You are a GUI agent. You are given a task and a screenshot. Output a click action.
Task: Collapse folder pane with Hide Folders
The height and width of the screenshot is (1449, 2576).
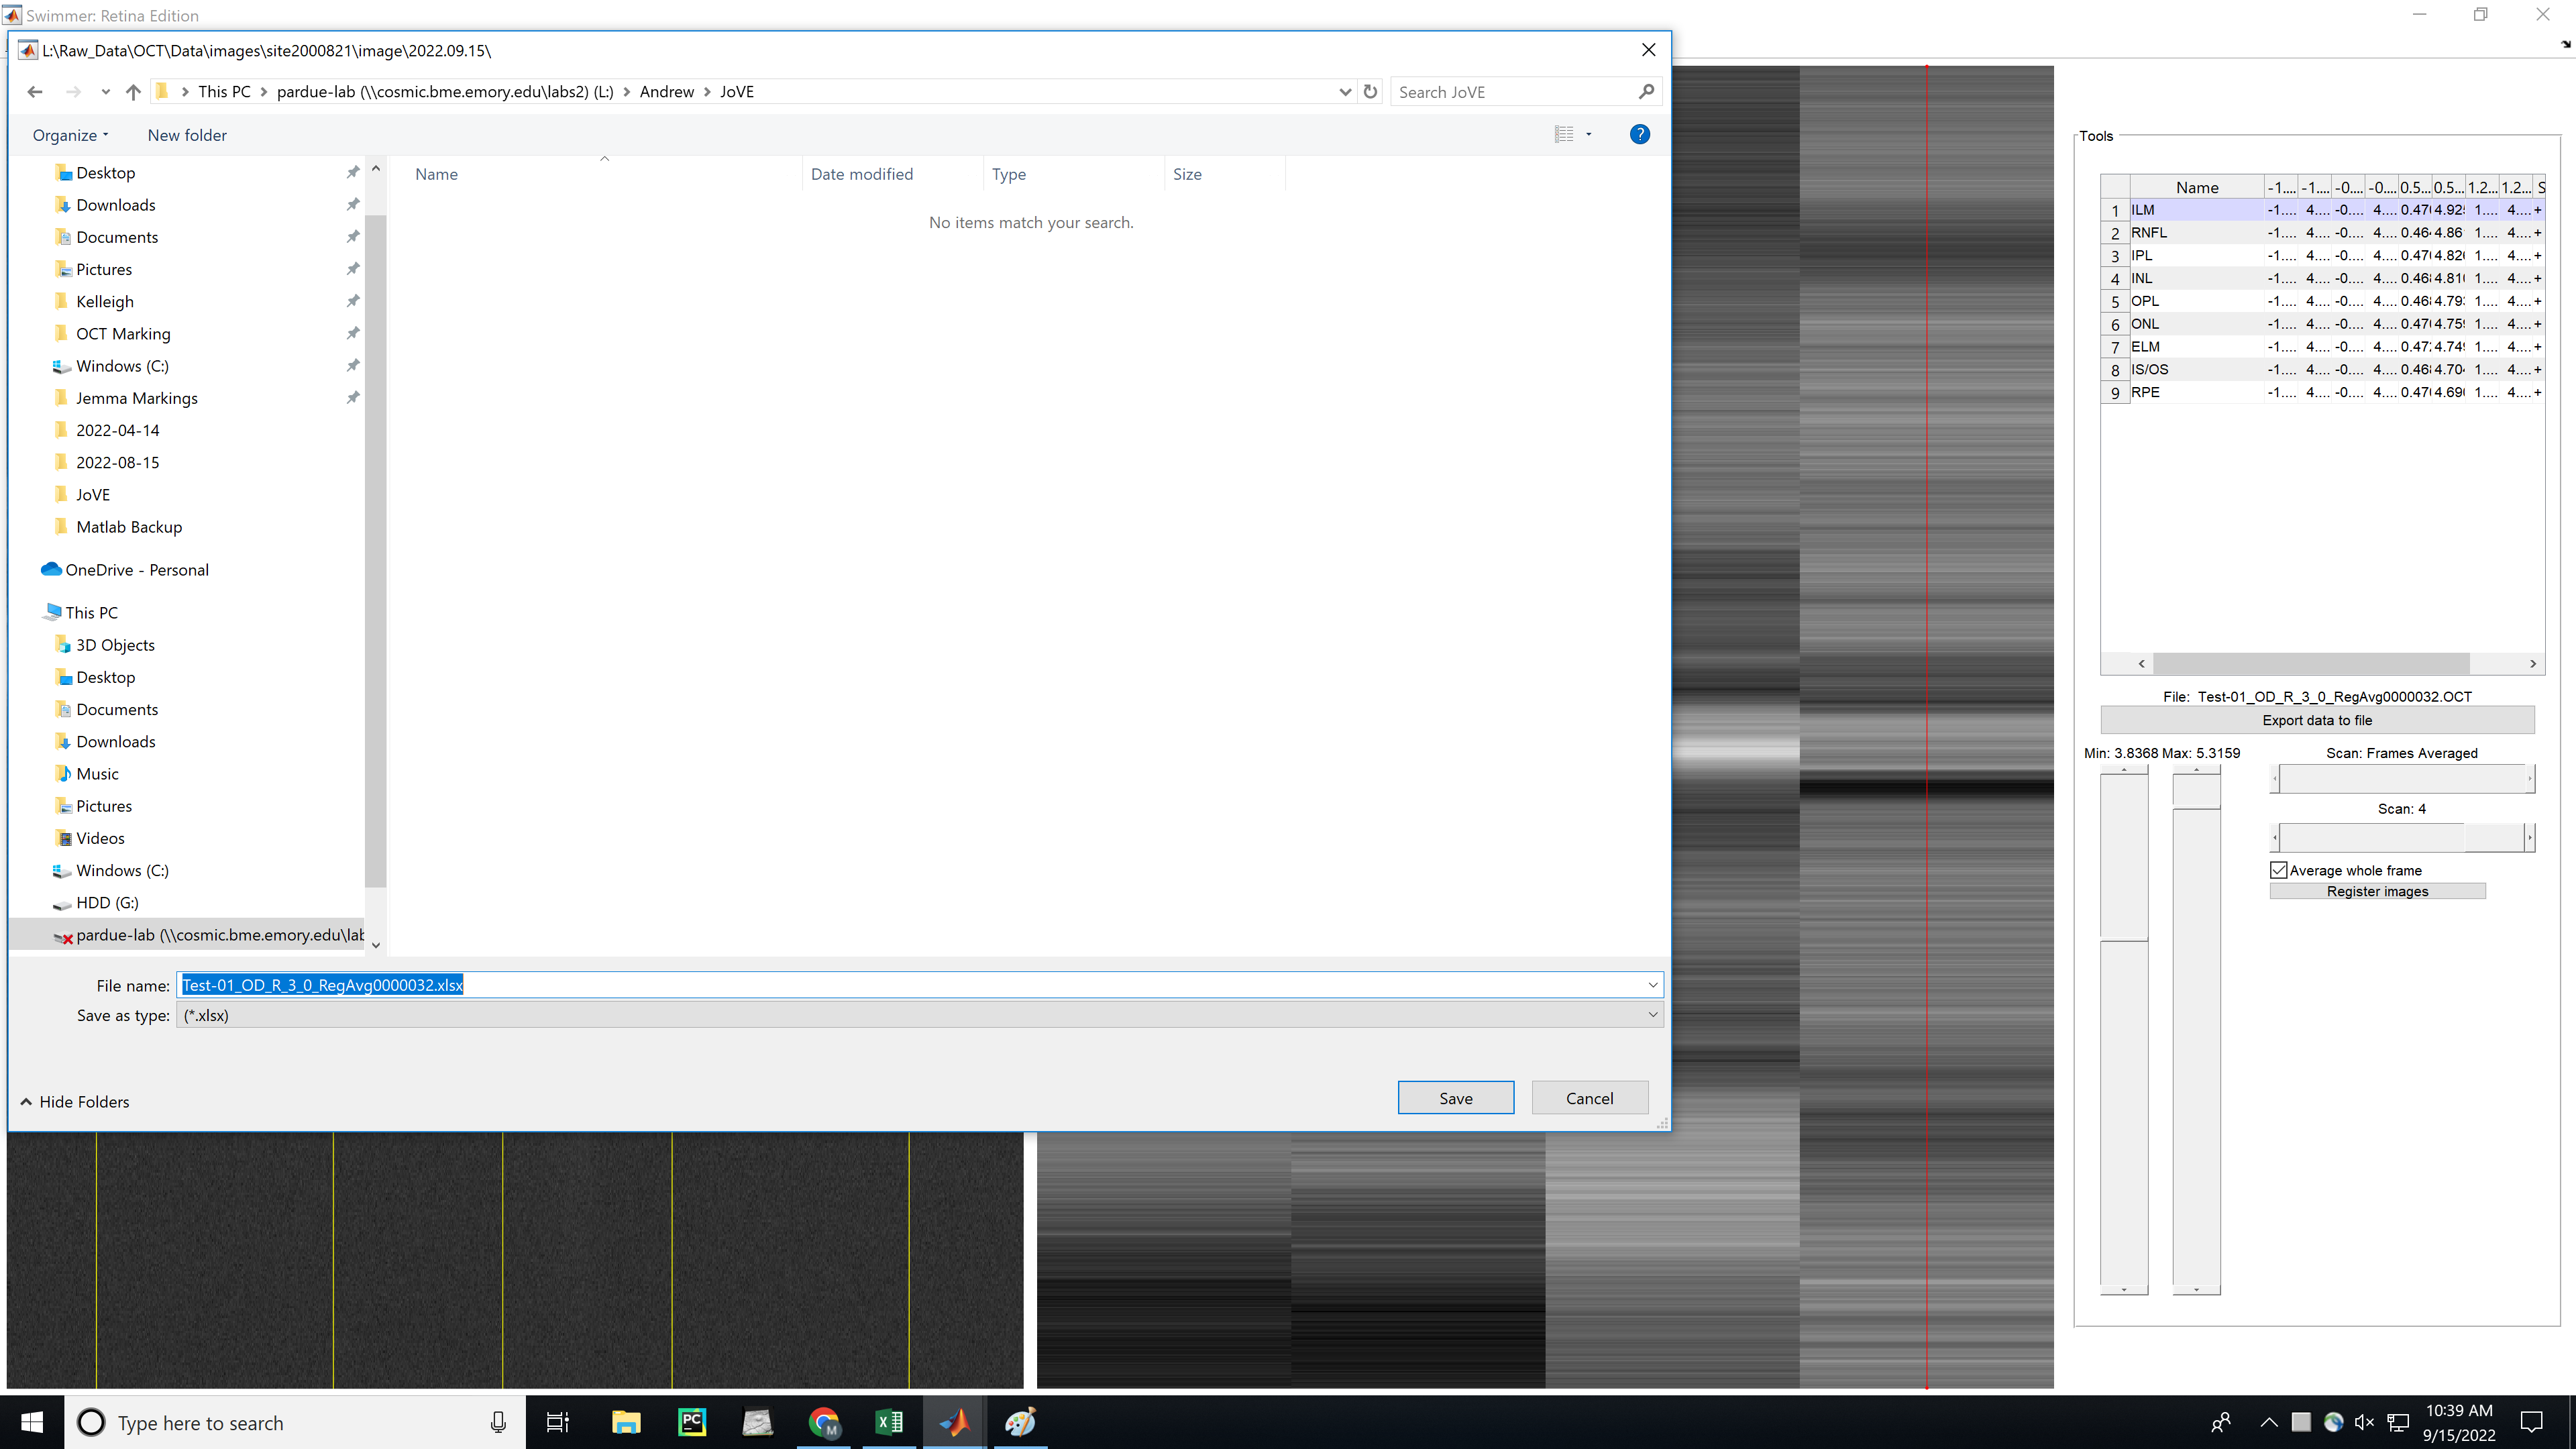pos(75,1101)
